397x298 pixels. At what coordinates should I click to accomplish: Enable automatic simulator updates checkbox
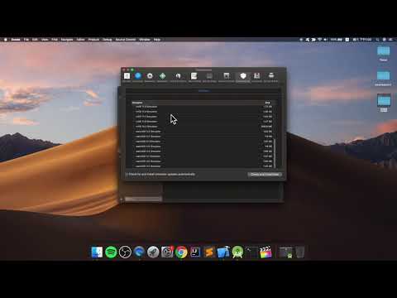[127, 175]
